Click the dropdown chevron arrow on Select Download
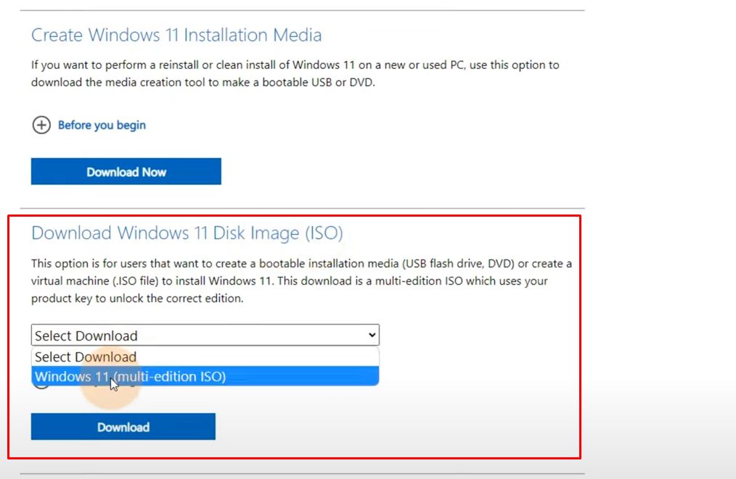Image resolution: width=736 pixels, height=479 pixels. [x=371, y=335]
